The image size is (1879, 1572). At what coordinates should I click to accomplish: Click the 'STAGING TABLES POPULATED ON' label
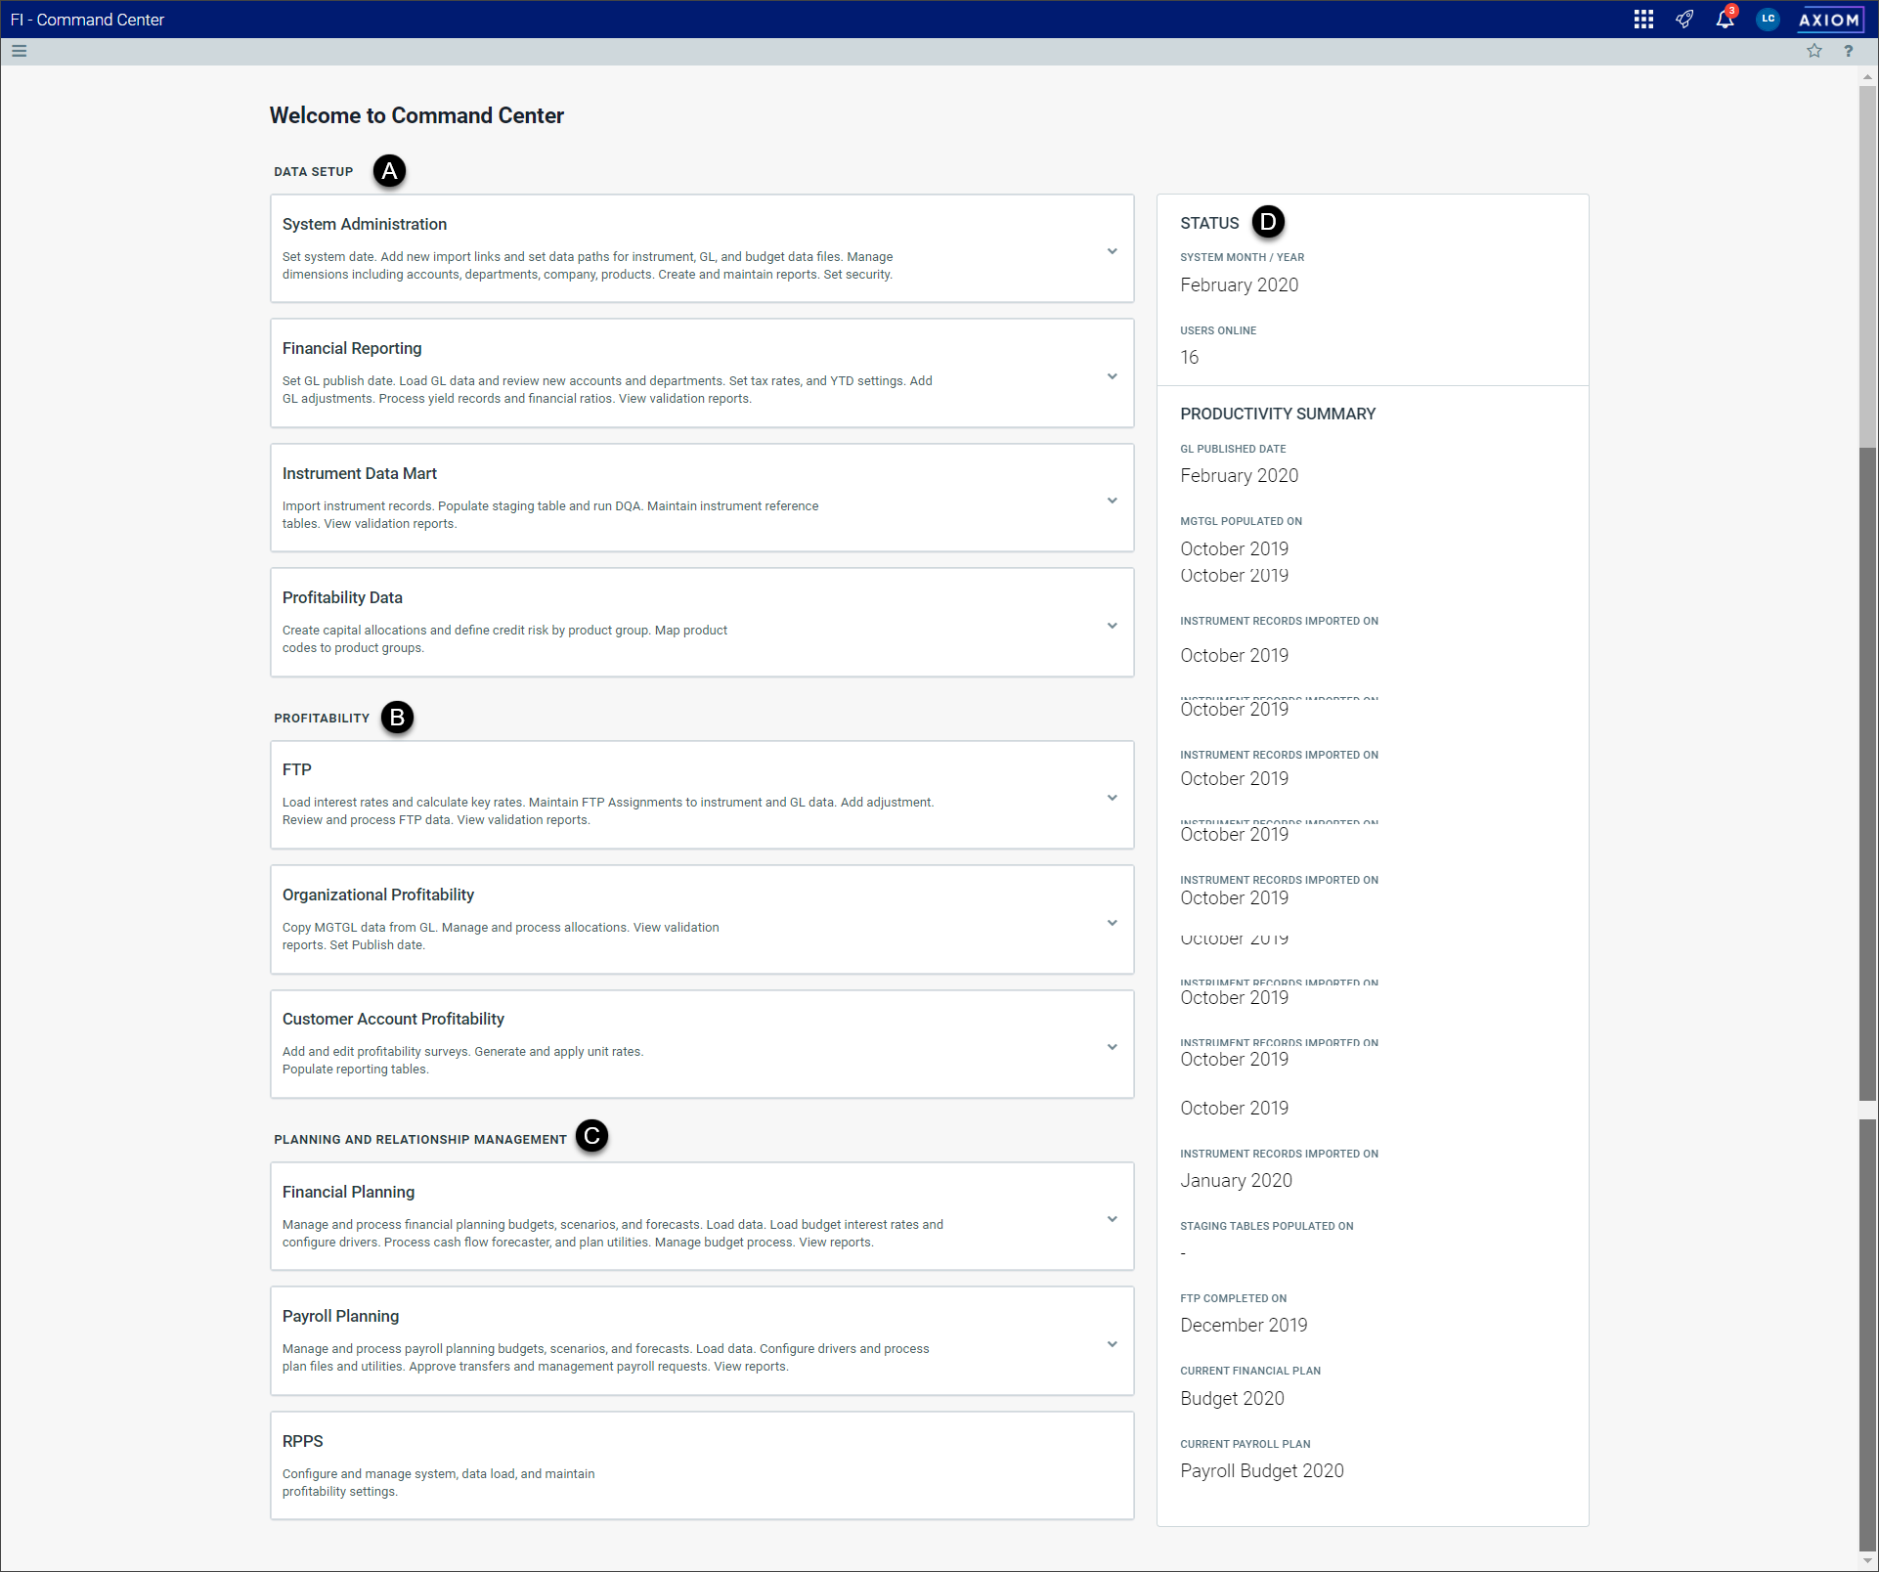click(1266, 1226)
